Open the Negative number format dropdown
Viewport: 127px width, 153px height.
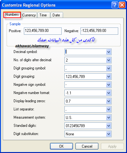(108, 93)
